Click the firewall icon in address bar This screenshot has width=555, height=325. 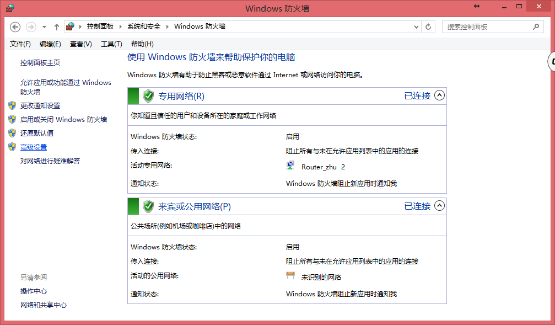[x=71, y=26]
